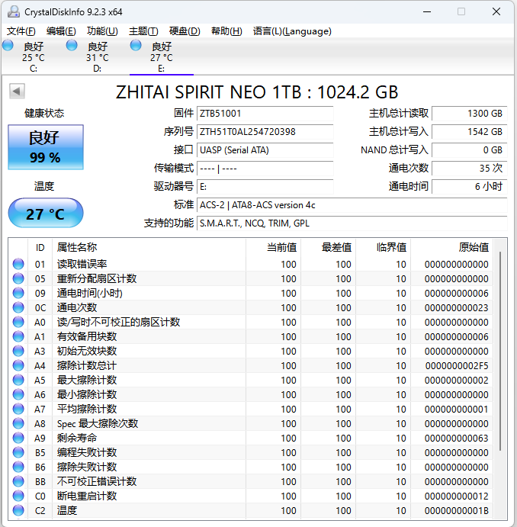
Task: Click status orb for 擦除计数总计 row
Action: pos(18,366)
